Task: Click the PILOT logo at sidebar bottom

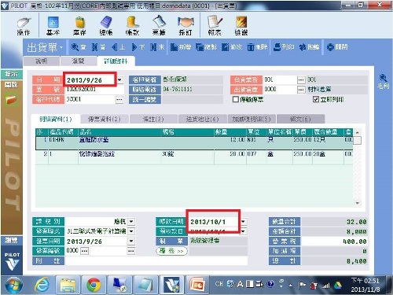Action: 12,262
